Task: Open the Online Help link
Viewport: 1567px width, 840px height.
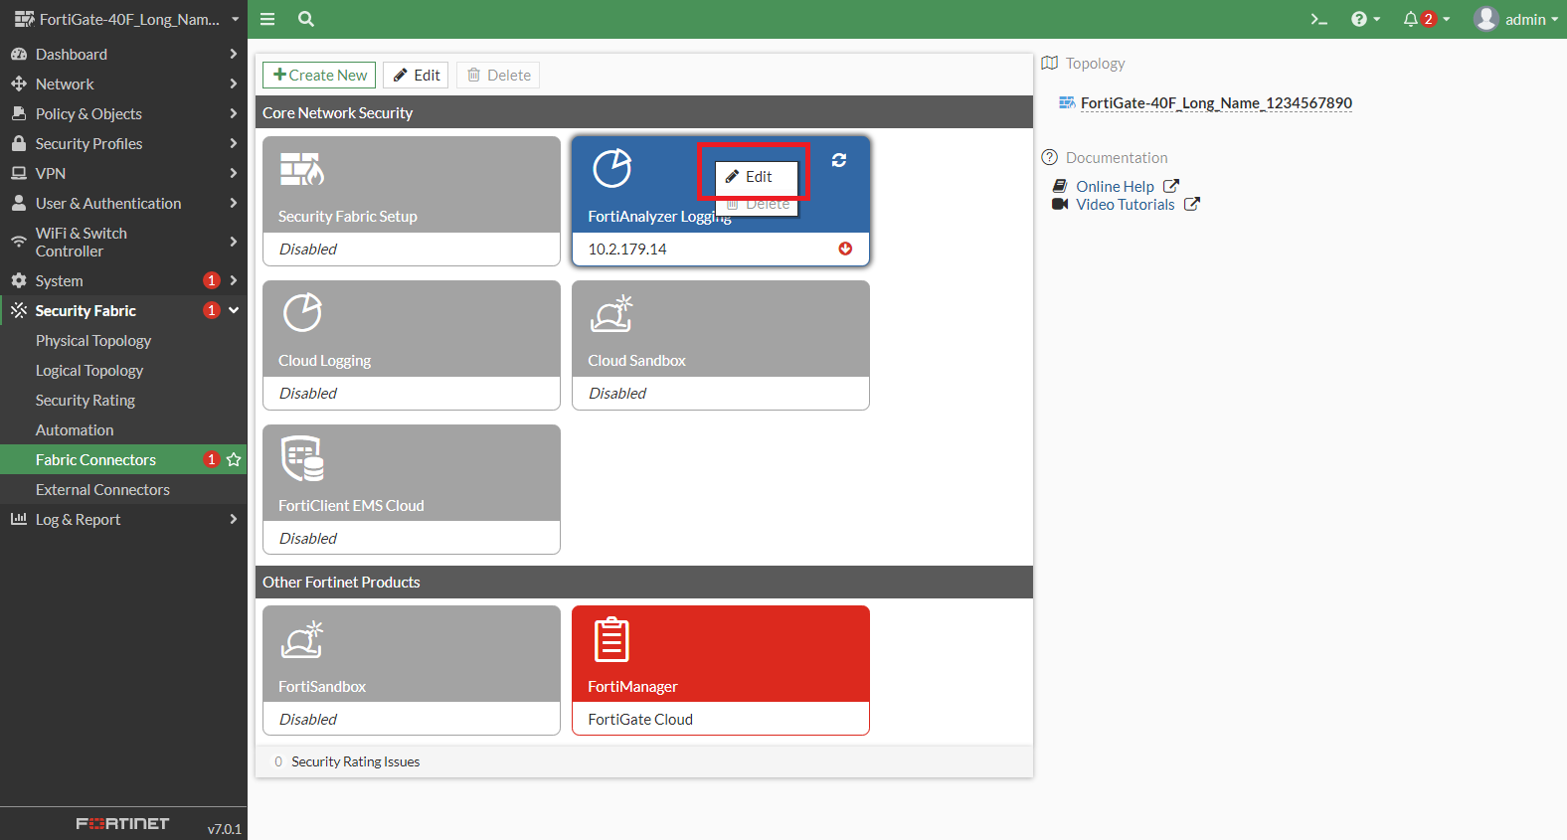Action: tap(1115, 186)
